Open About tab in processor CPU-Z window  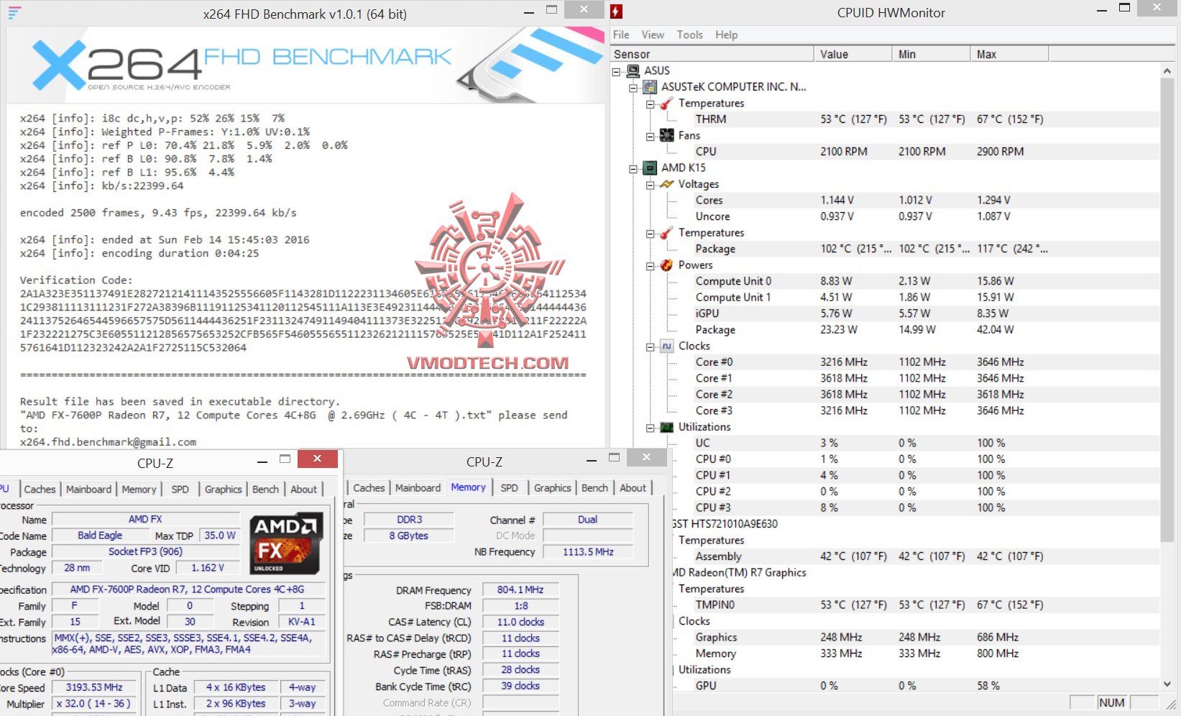pos(303,489)
